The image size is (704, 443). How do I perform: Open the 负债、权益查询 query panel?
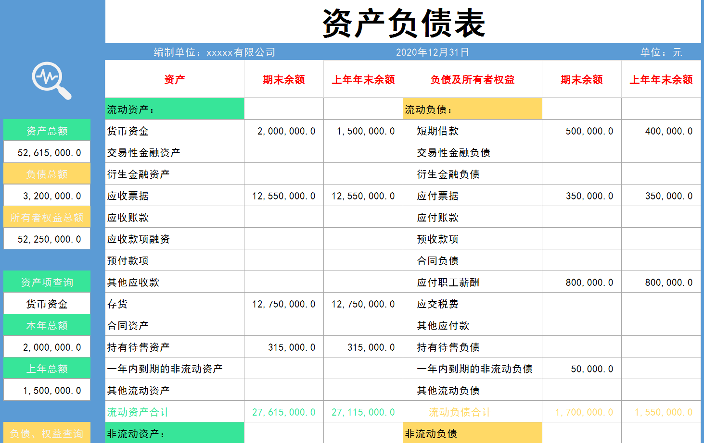tap(46, 434)
